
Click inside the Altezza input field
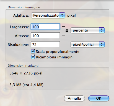45,35
